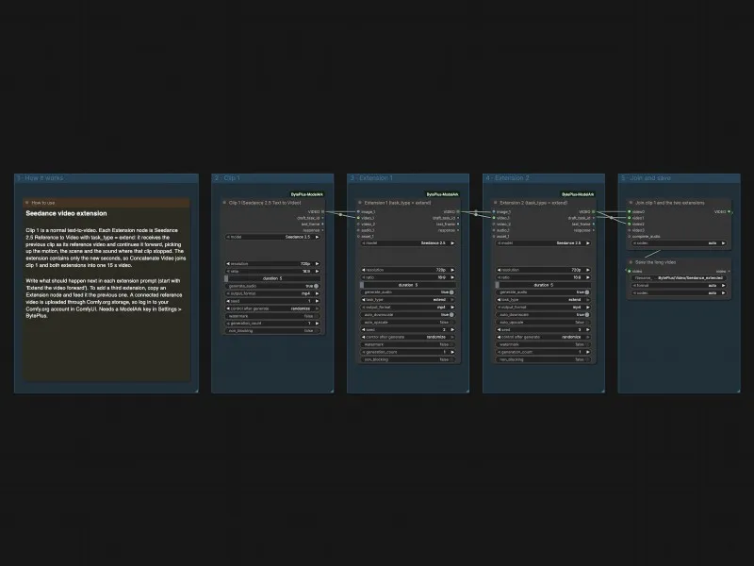Screen dimensions: 754x566
Task: Decrease seed value with left arrow in Extension 1 node
Action: coord(364,329)
